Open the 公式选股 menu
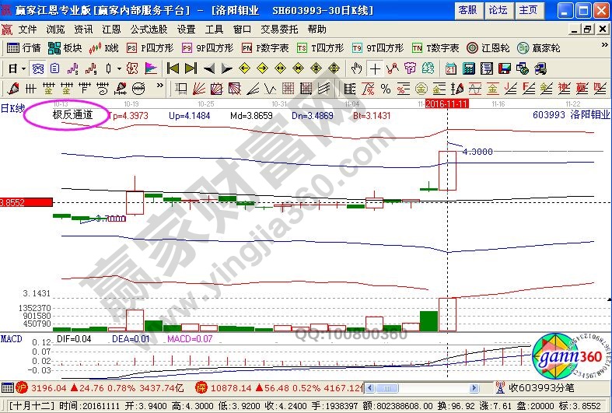The image size is (612, 413). [149, 29]
